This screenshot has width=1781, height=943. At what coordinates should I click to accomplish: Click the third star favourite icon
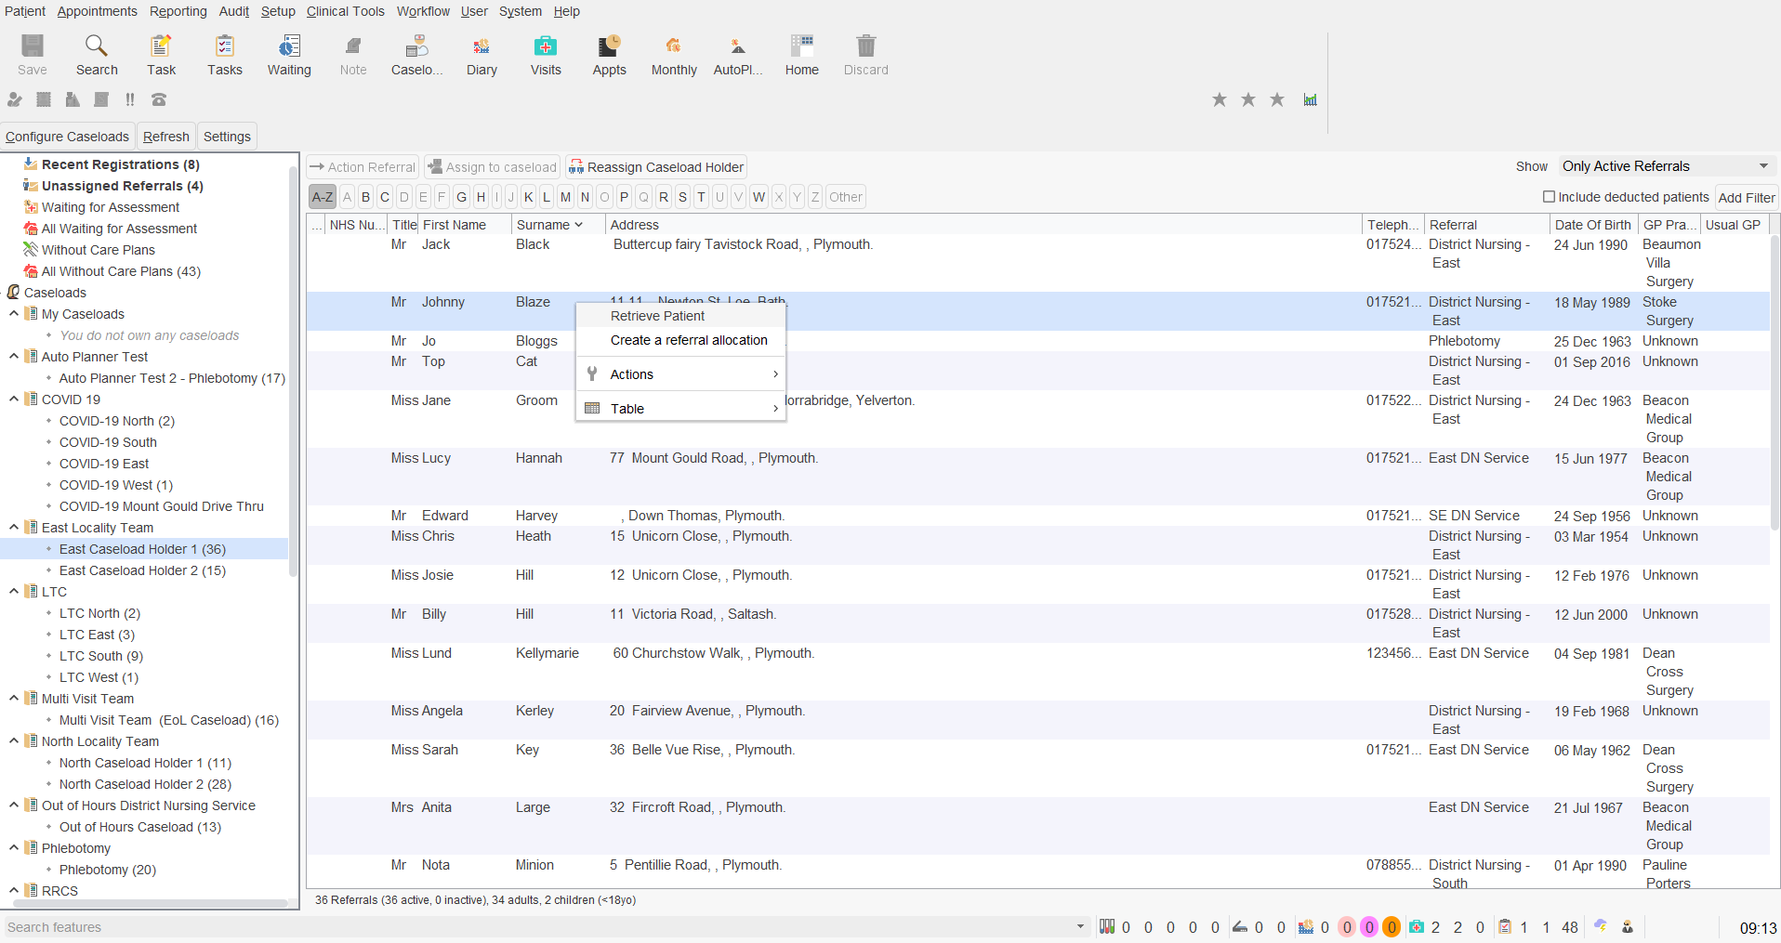[x=1277, y=99]
